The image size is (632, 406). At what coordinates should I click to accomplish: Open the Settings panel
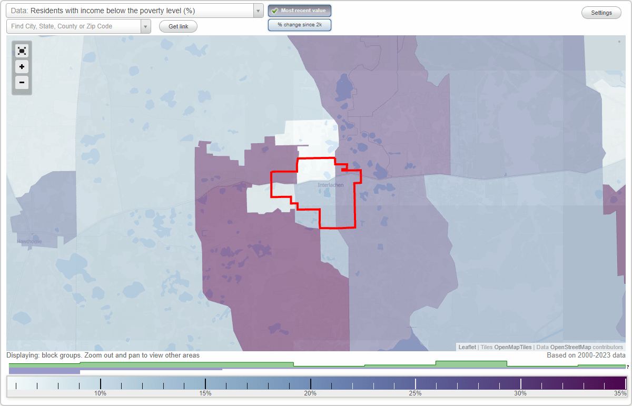601,12
